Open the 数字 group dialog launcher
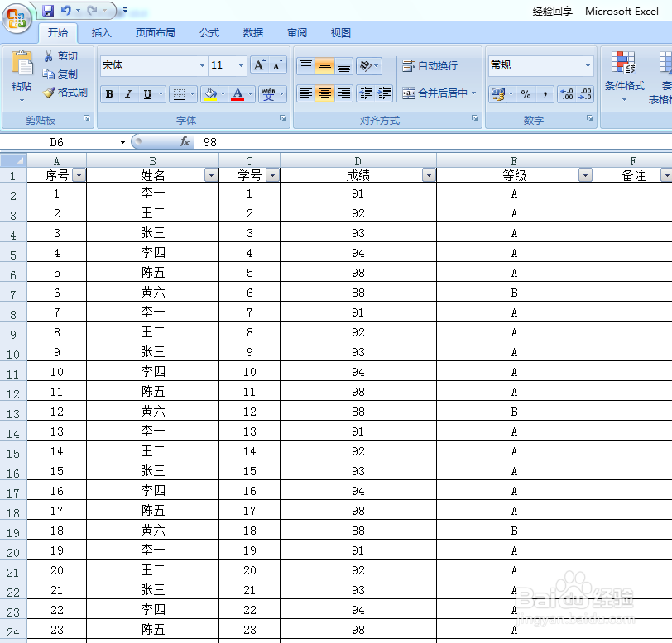The image size is (672, 643). pyautogui.click(x=590, y=118)
